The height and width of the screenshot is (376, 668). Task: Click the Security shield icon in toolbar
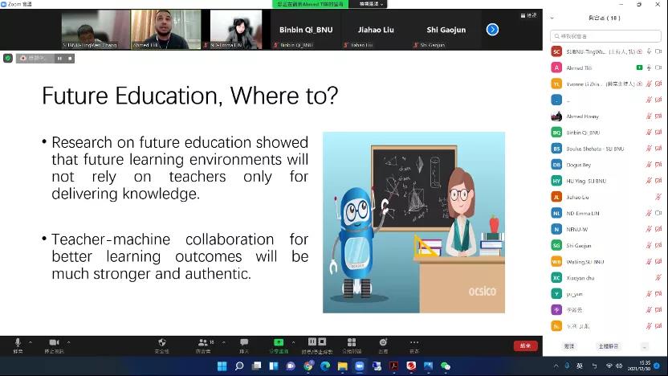point(161,344)
